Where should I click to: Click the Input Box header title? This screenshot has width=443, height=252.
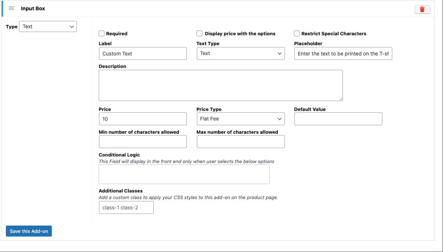[33, 9]
